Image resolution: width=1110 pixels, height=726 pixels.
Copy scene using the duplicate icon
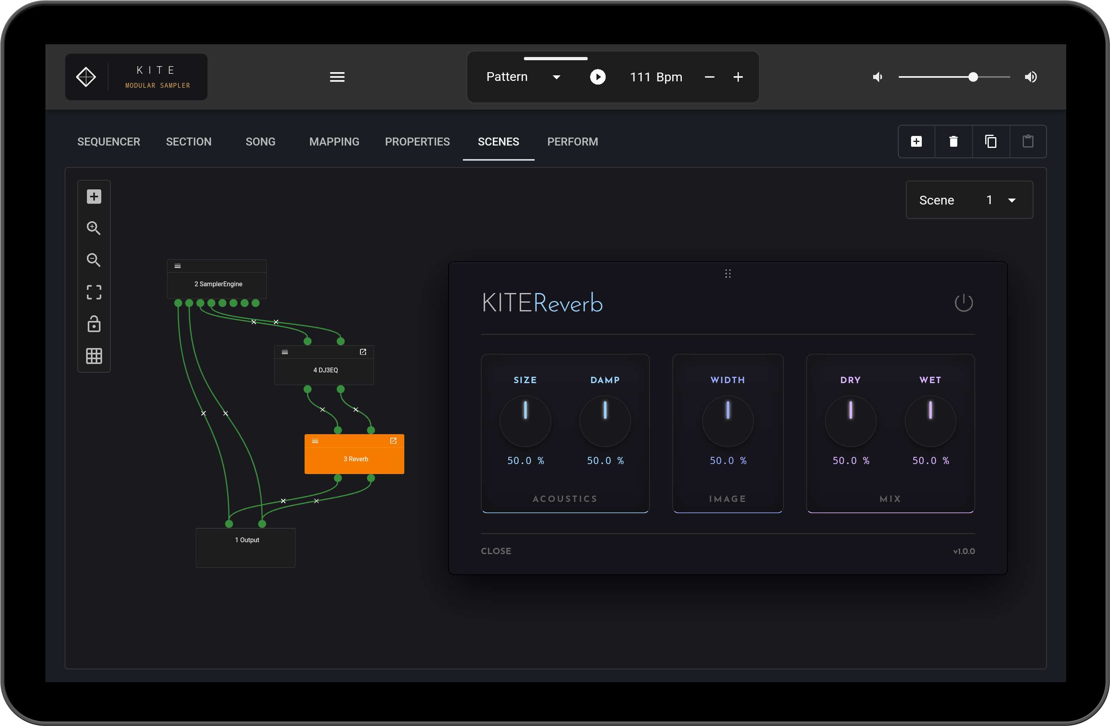[991, 141]
